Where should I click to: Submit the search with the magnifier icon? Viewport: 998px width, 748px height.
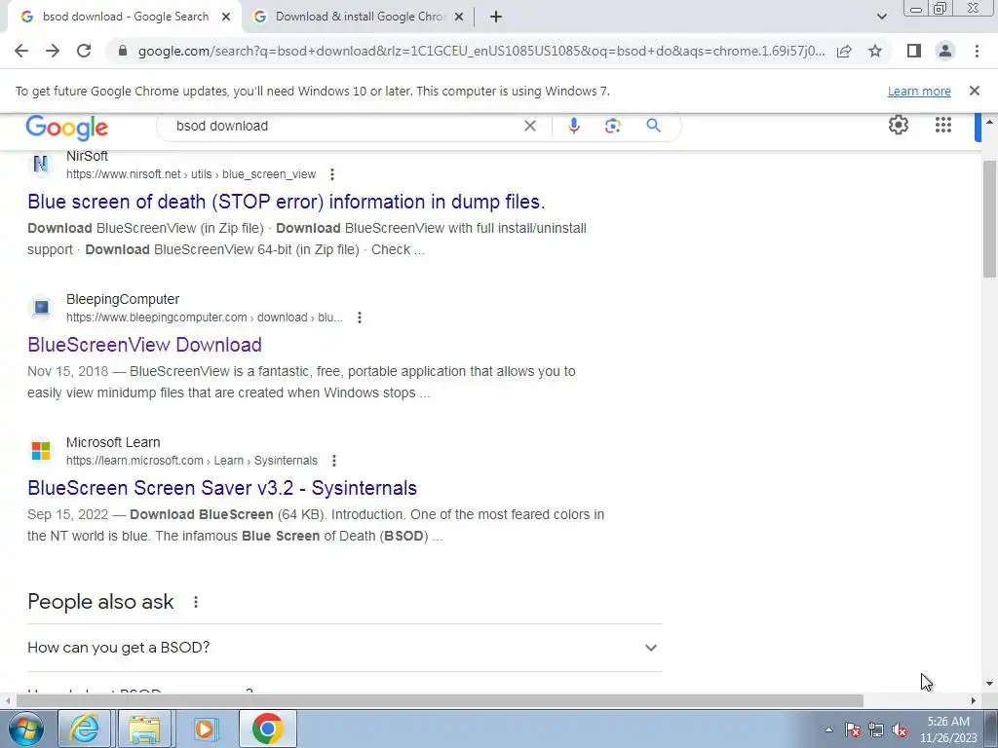click(x=653, y=126)
